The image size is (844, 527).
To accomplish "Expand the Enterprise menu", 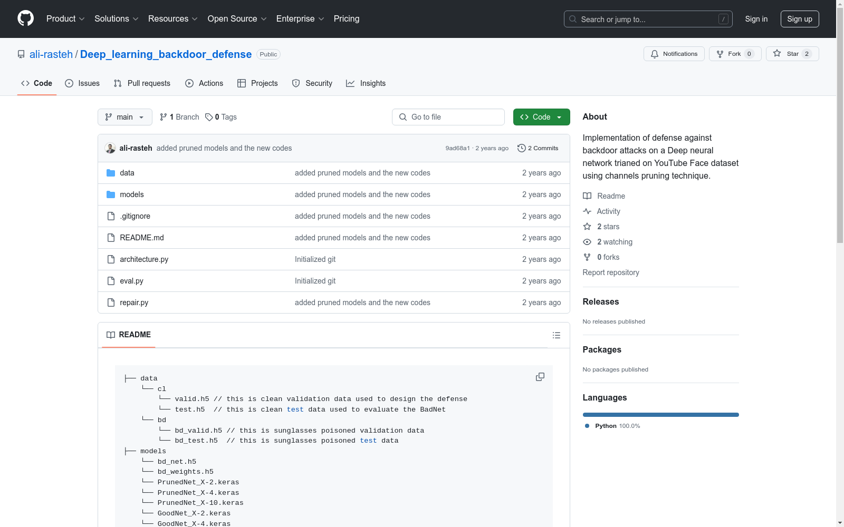I will tap(300, 18).
